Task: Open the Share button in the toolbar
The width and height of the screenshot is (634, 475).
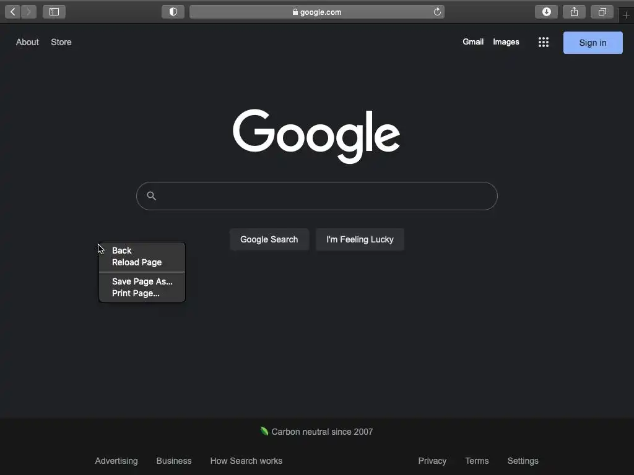Action: (574, 12)
